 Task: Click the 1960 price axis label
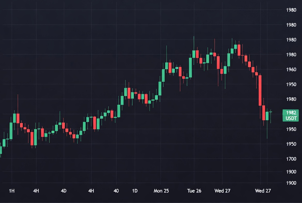pos(291,69)
